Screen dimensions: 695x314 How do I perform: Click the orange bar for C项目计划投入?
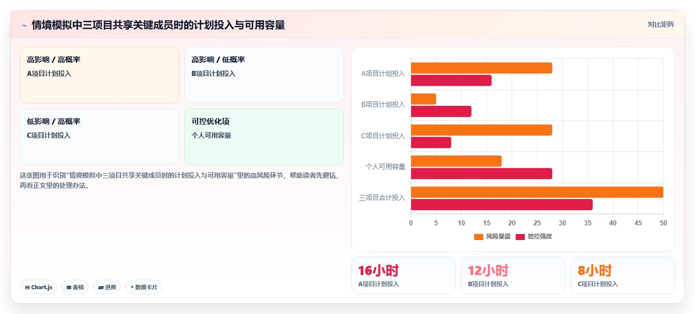pos(481,130)
